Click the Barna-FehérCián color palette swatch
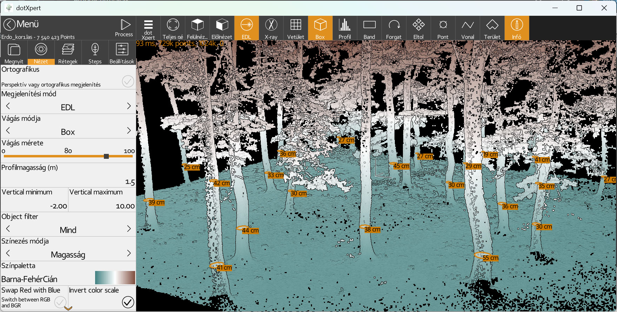Screen dimensions: 617x312 click(x=115, y=278)
